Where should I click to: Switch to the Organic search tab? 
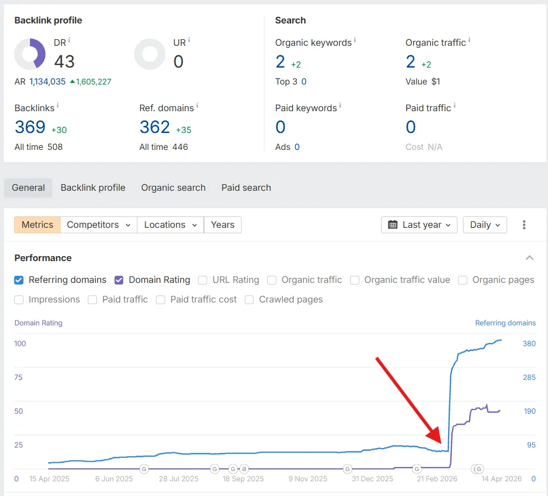173,187
